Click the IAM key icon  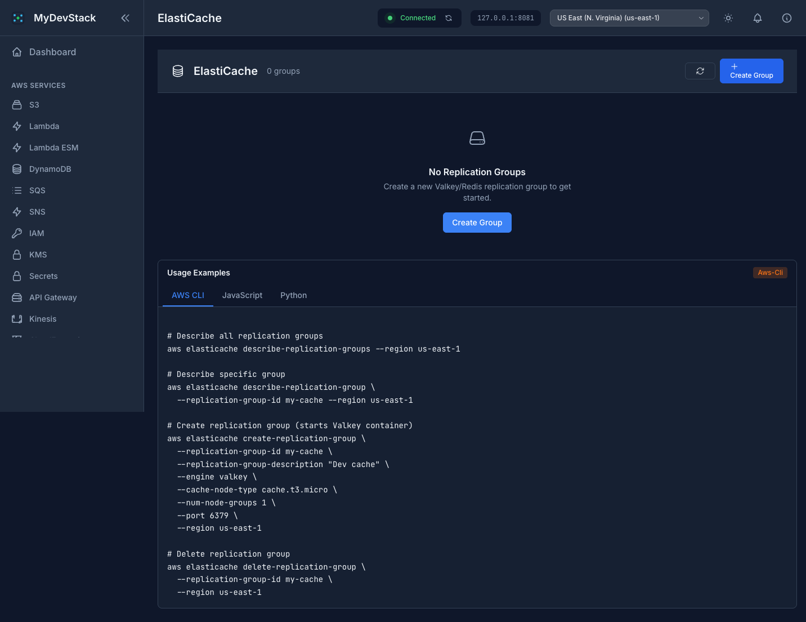pos(17,233)
